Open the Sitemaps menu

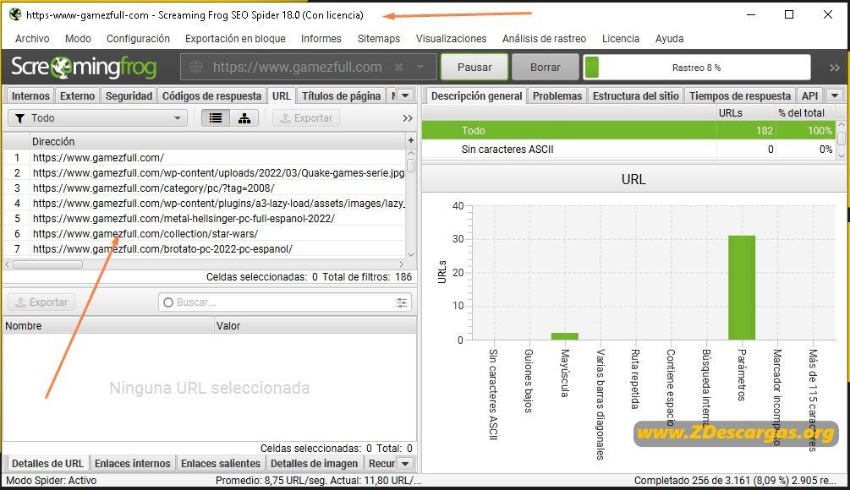[378, 39]
